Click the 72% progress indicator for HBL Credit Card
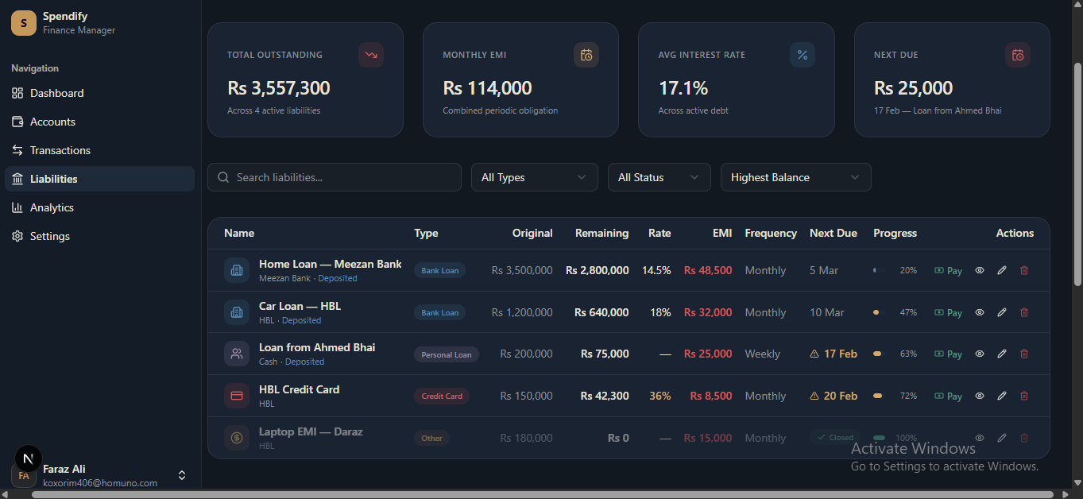1083x499 pixels. (x=908, y=395)
